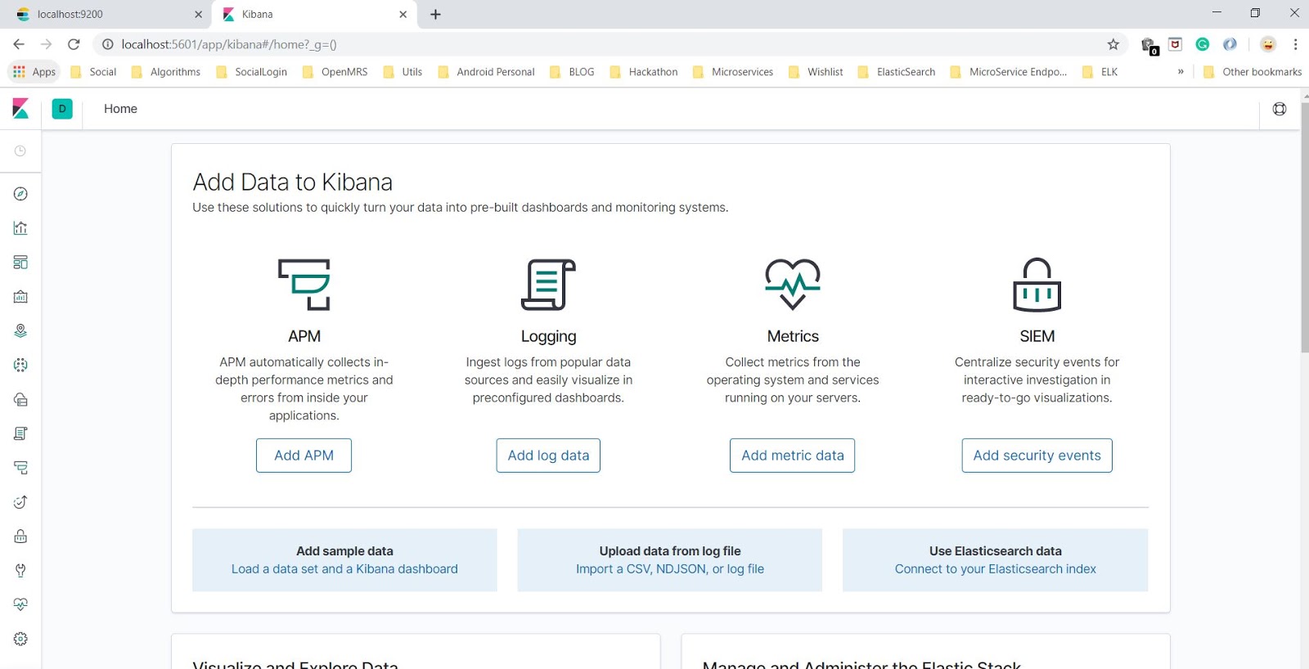Viewport: 1309px width, 669px height.
Task: Open the Microservices bookmarks folder
Action: [733, 72]
